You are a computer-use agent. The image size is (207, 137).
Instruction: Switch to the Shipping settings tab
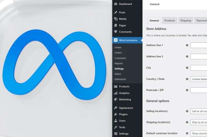186,21
